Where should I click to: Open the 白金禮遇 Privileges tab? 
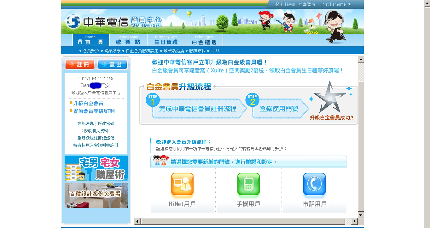click(204, 40)
